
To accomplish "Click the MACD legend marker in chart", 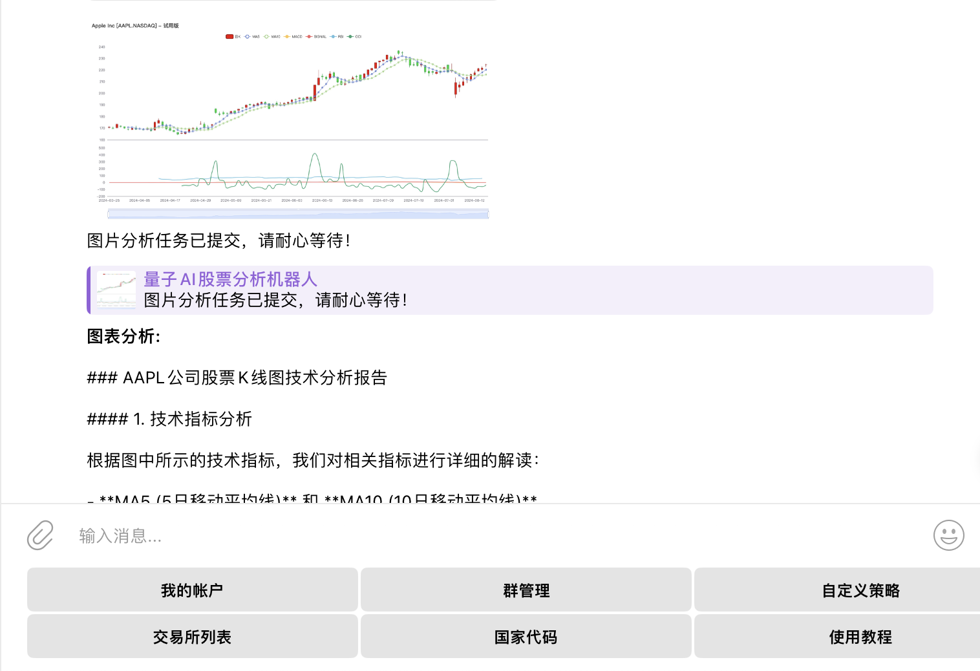I will (x=287, y=37).
